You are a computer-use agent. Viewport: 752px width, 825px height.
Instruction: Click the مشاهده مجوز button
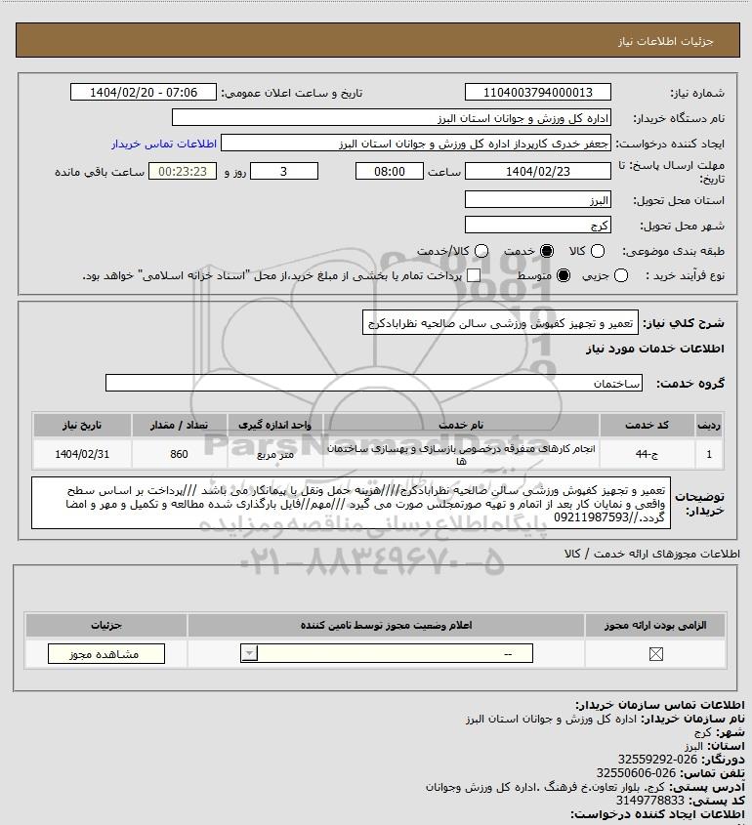pyautogui.click(x=105, y=653)
